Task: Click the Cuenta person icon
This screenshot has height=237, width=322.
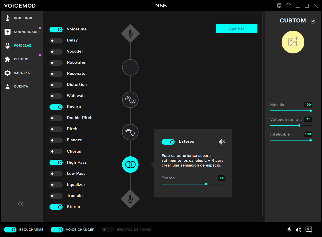Action: pyautogui.click(x=8, y=86)
